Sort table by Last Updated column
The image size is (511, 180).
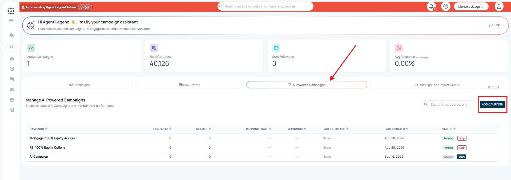tap(396, 129)
